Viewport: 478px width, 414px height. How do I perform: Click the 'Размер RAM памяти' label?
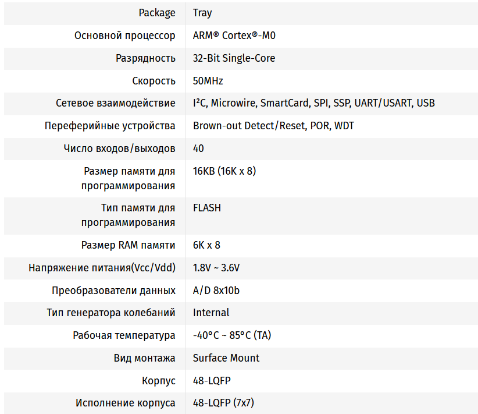pyautogui.click(x=128, y=245)
